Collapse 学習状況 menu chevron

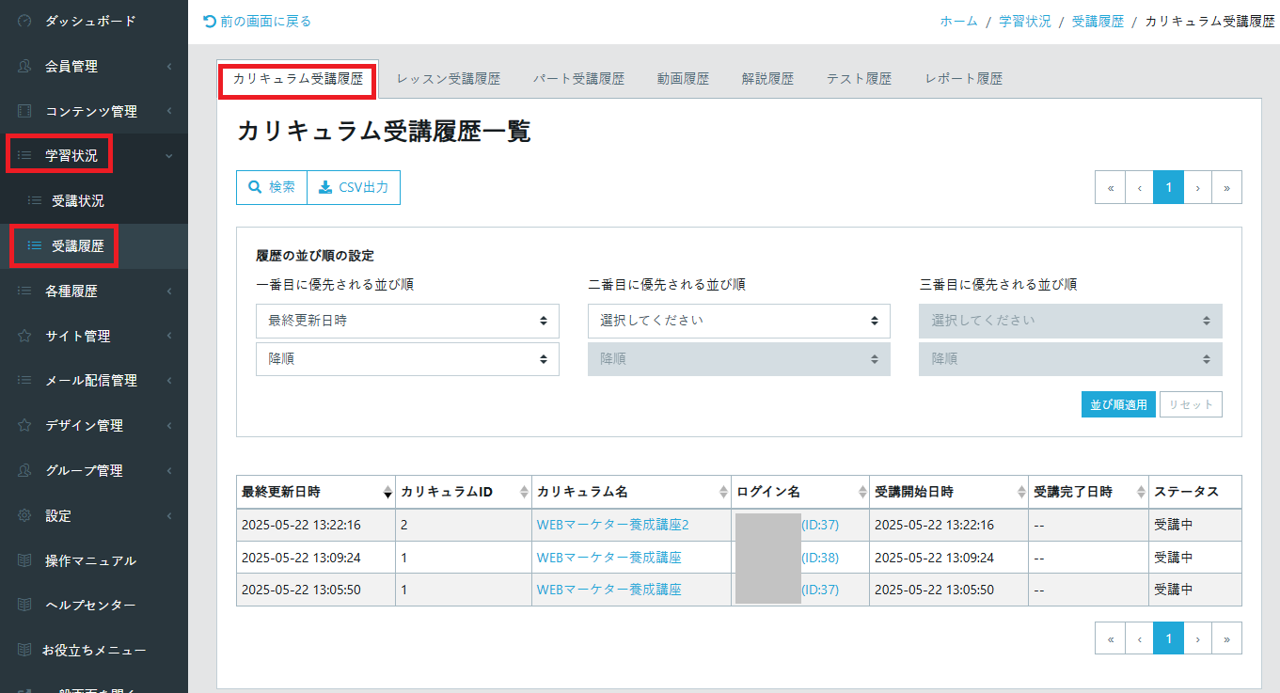tap(168, 156)
